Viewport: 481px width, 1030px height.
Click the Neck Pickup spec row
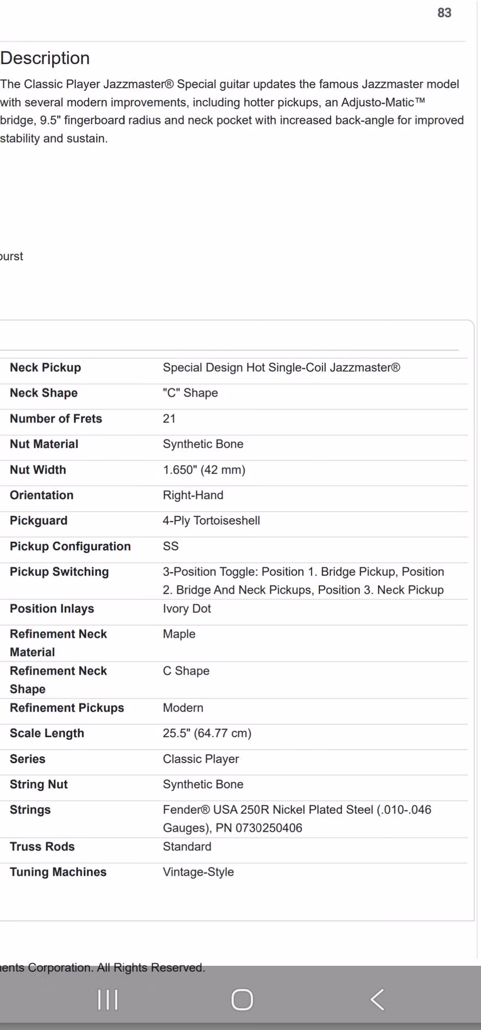pos(234,368)
